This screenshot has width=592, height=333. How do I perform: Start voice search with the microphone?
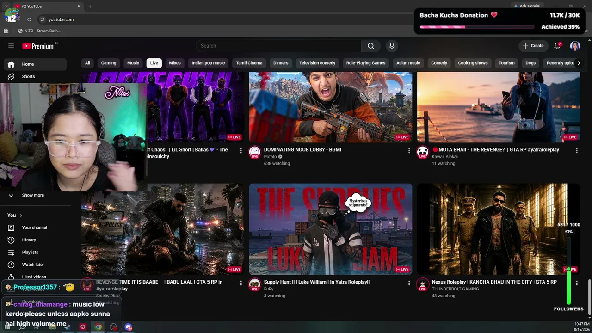tap(392, 46)
